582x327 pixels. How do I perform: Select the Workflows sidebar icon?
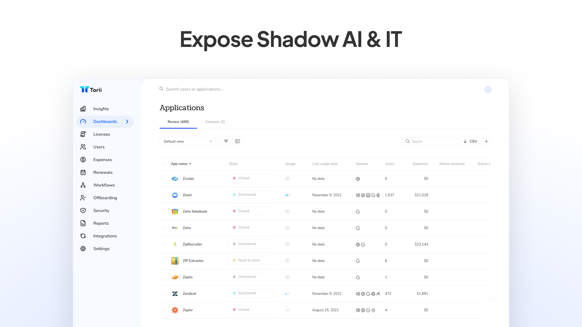tap(83, 185)
